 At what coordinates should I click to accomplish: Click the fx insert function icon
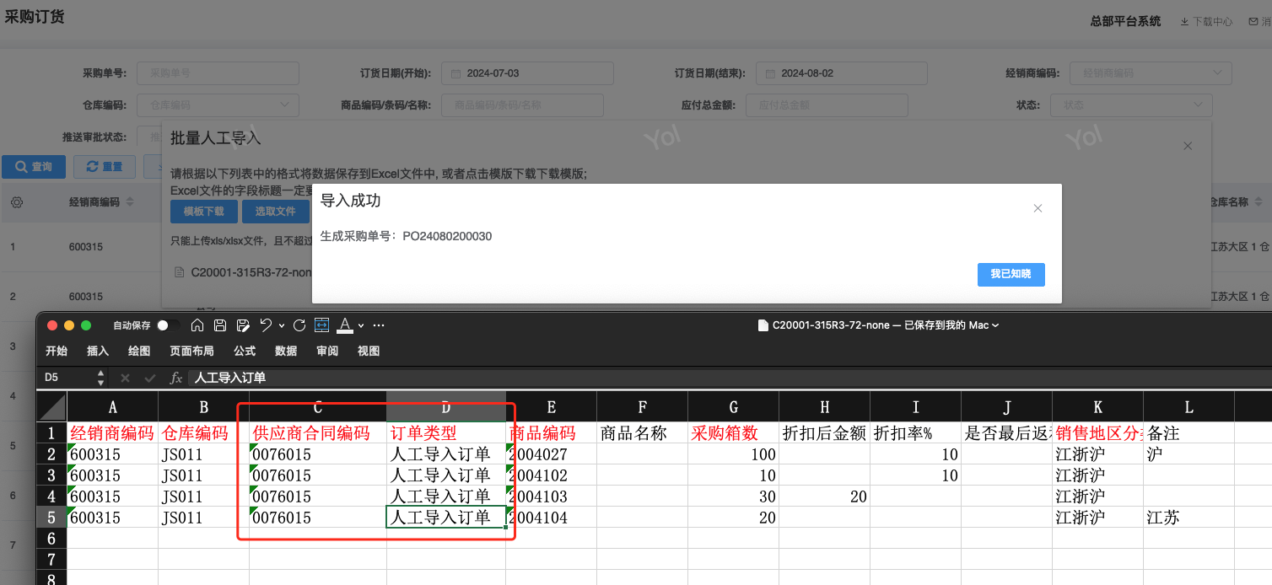point(175,378)
